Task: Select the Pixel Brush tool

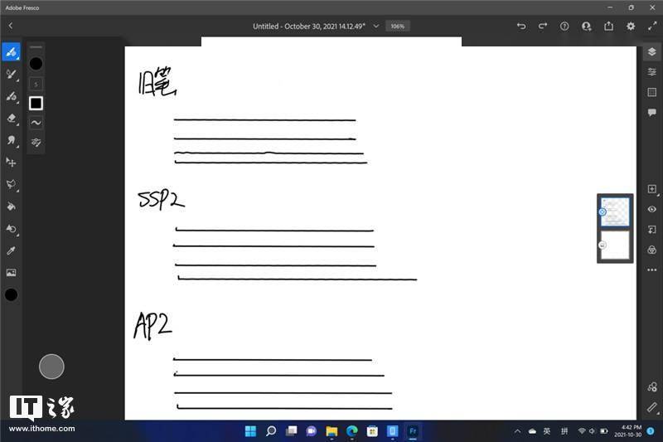Action: [11, 52]
